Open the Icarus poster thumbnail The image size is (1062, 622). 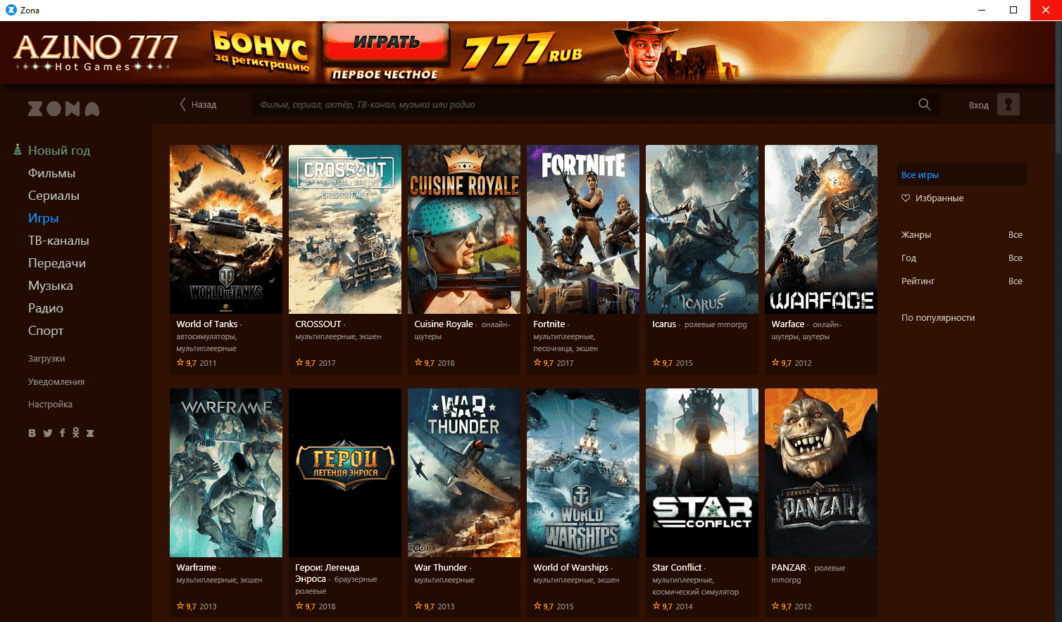coord(702,229)
